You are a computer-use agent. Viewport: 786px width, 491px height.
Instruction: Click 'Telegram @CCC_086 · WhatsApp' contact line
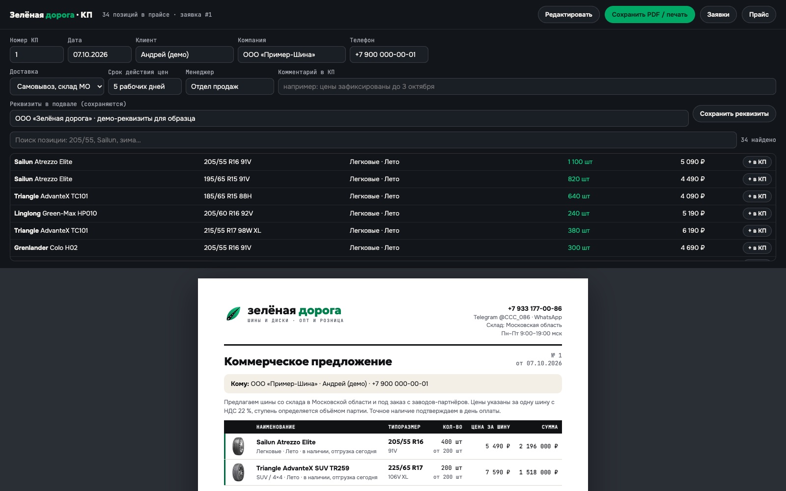(x=518, y=317)
